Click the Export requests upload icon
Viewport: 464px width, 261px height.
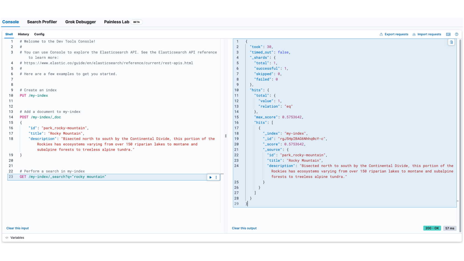[381, 34]
